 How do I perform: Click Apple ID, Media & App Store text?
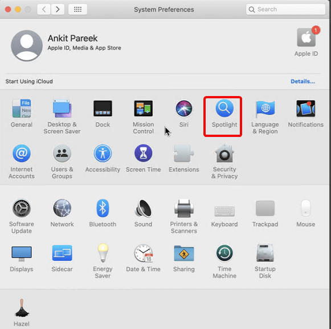coord(84,48)
